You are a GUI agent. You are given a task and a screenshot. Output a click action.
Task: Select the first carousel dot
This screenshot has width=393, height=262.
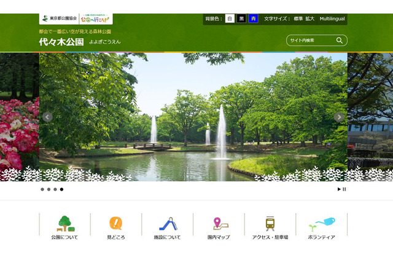42,189
